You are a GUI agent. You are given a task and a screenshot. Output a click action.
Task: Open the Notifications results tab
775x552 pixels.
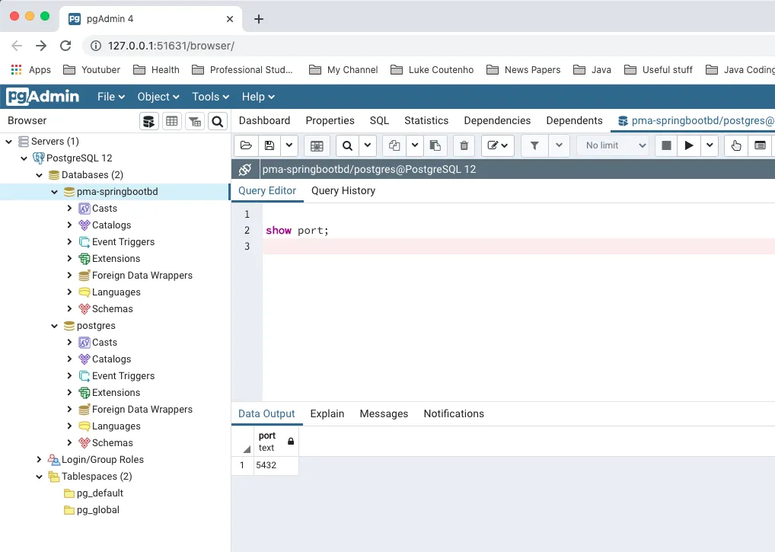click(454, 413)
